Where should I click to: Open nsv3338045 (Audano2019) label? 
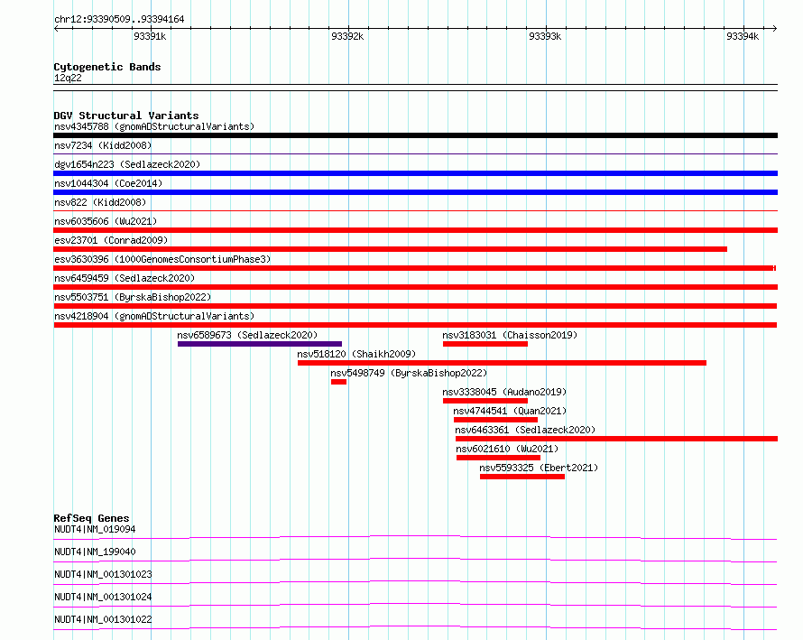504,392
